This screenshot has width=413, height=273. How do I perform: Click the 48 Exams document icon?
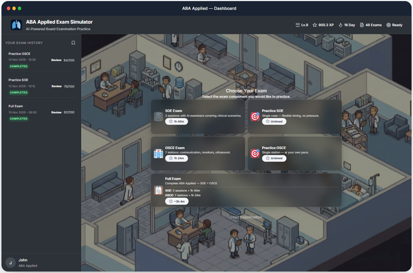pos(362,25)
